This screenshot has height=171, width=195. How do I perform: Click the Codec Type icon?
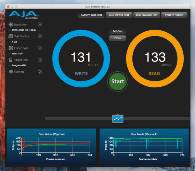[x=11, y=48]
